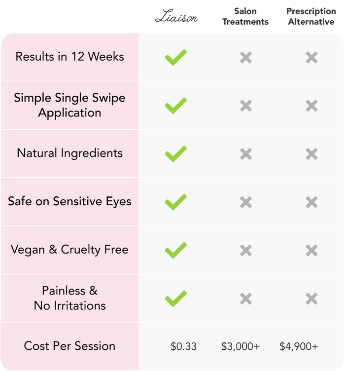345x371 pixels.
Task: Click Salon Treatments X for Simple Single Swipe
Action: click(x=246, y=106)
